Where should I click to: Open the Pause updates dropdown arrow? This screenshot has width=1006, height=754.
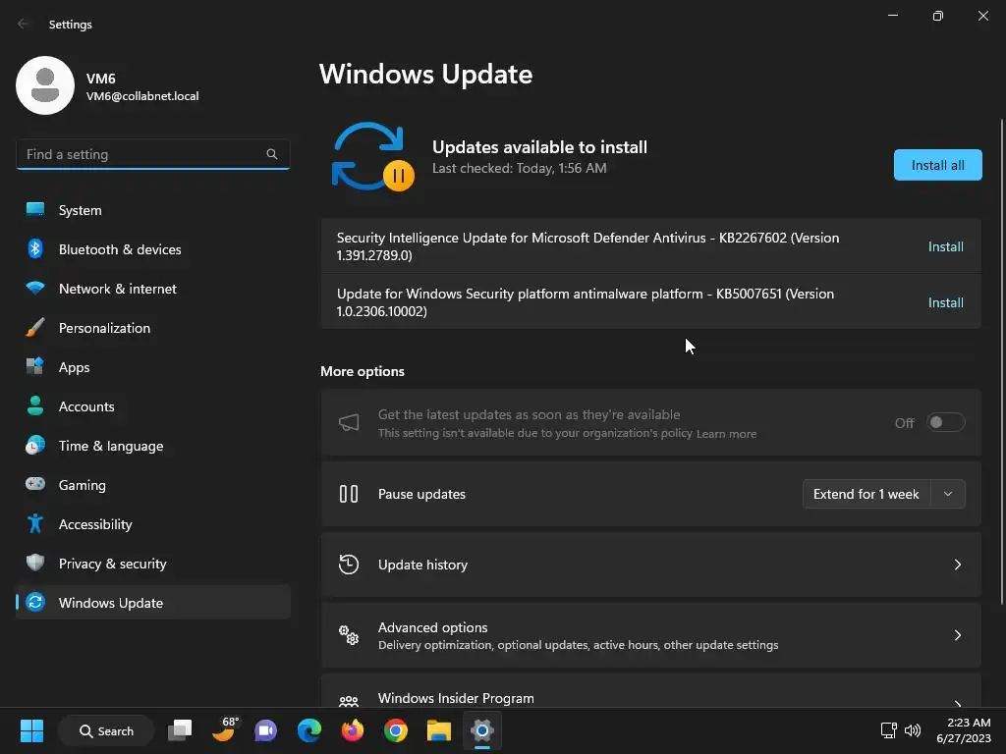[x=948, y=494]
